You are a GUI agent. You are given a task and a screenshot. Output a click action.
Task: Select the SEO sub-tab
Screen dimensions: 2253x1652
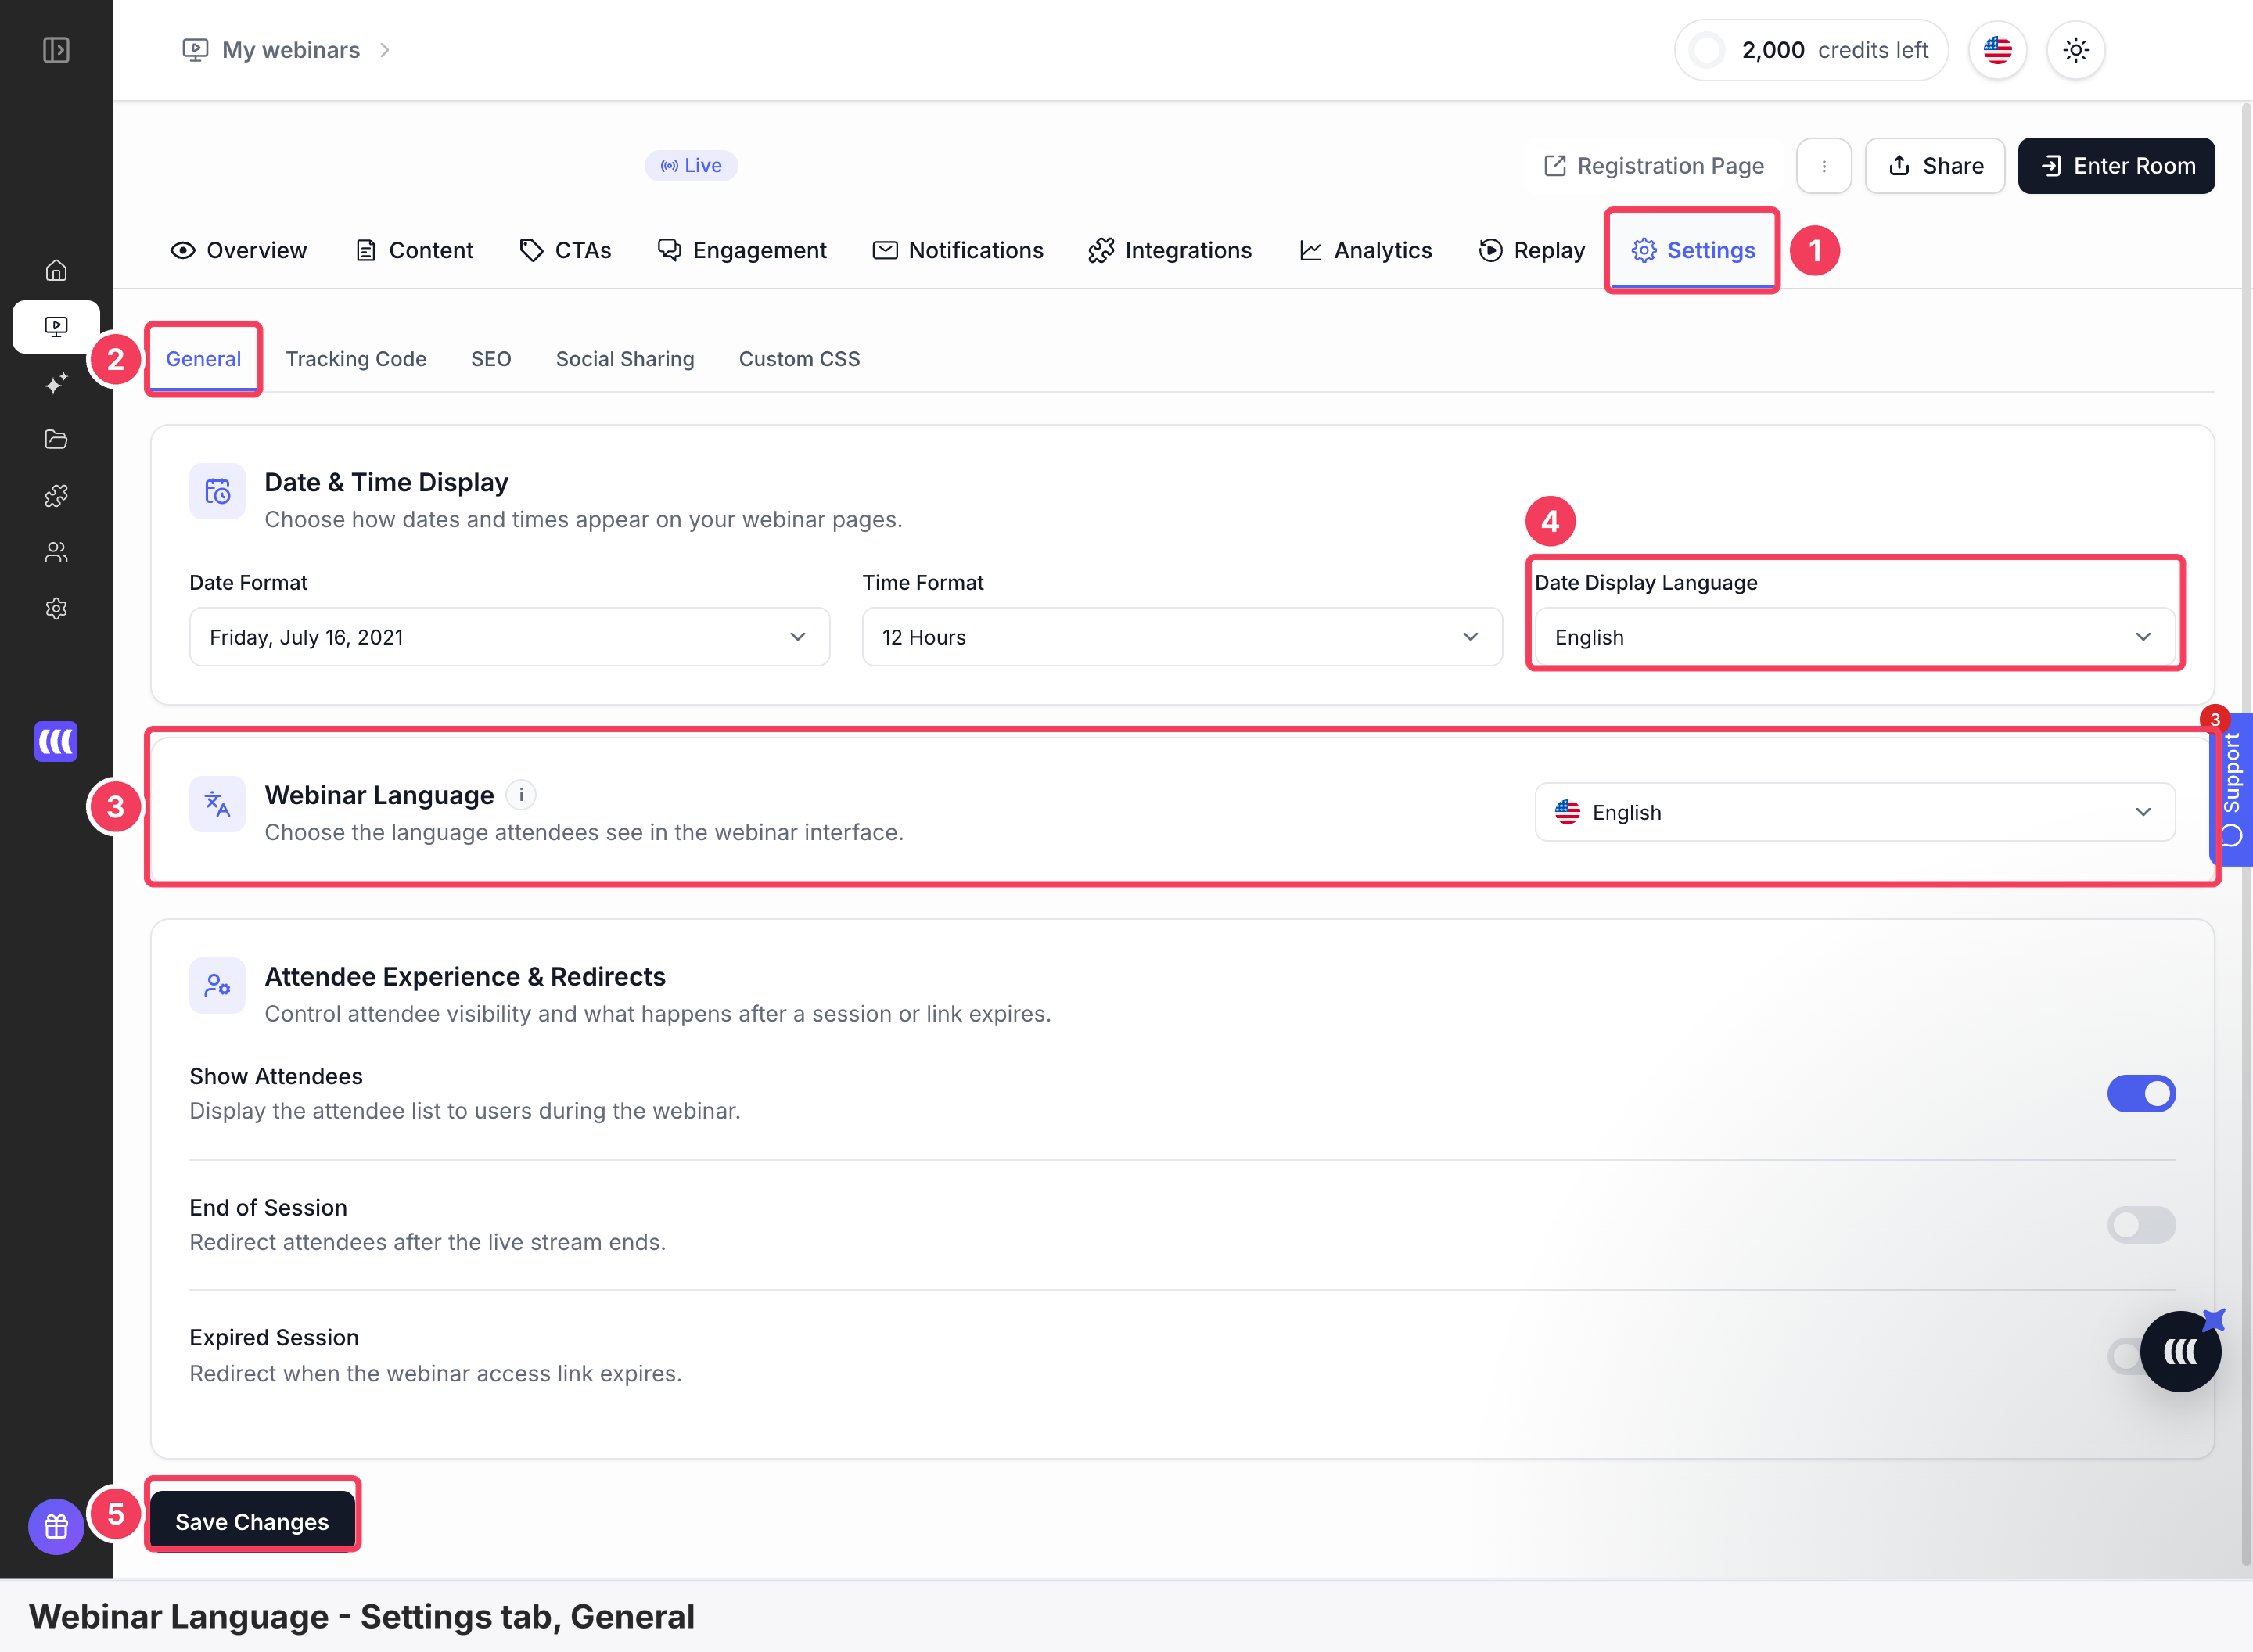[491, 359]
